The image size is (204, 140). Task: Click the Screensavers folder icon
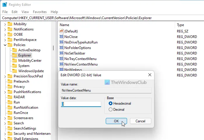[x=10, y=118]
